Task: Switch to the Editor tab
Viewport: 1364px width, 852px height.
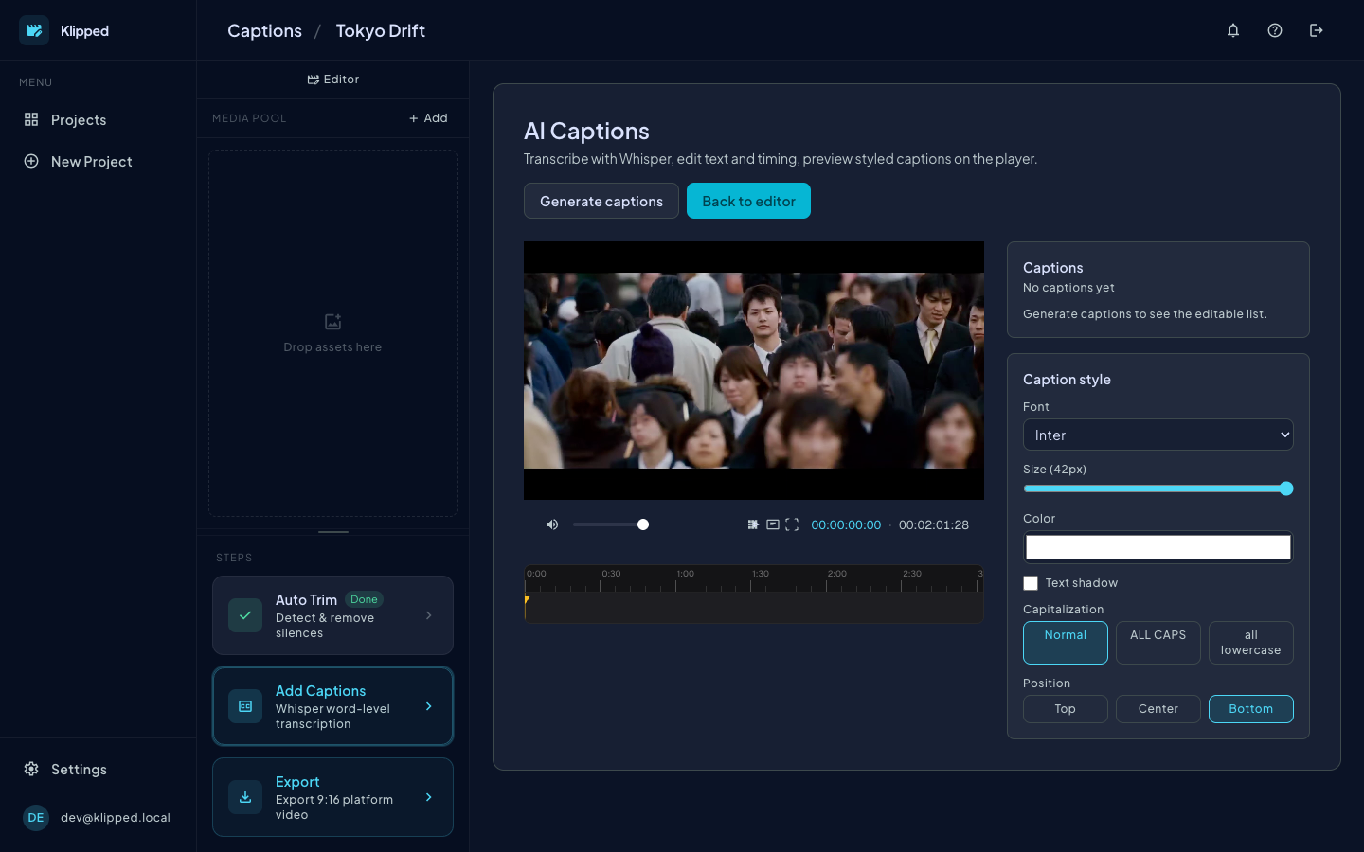Action: 333,80
